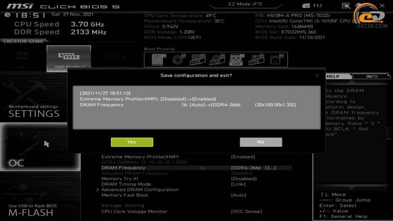Click DDR4 2400MHz 15-15-15-35 1.200V line
The height and width of the screenshot is (221, 393).
point(144,163)
